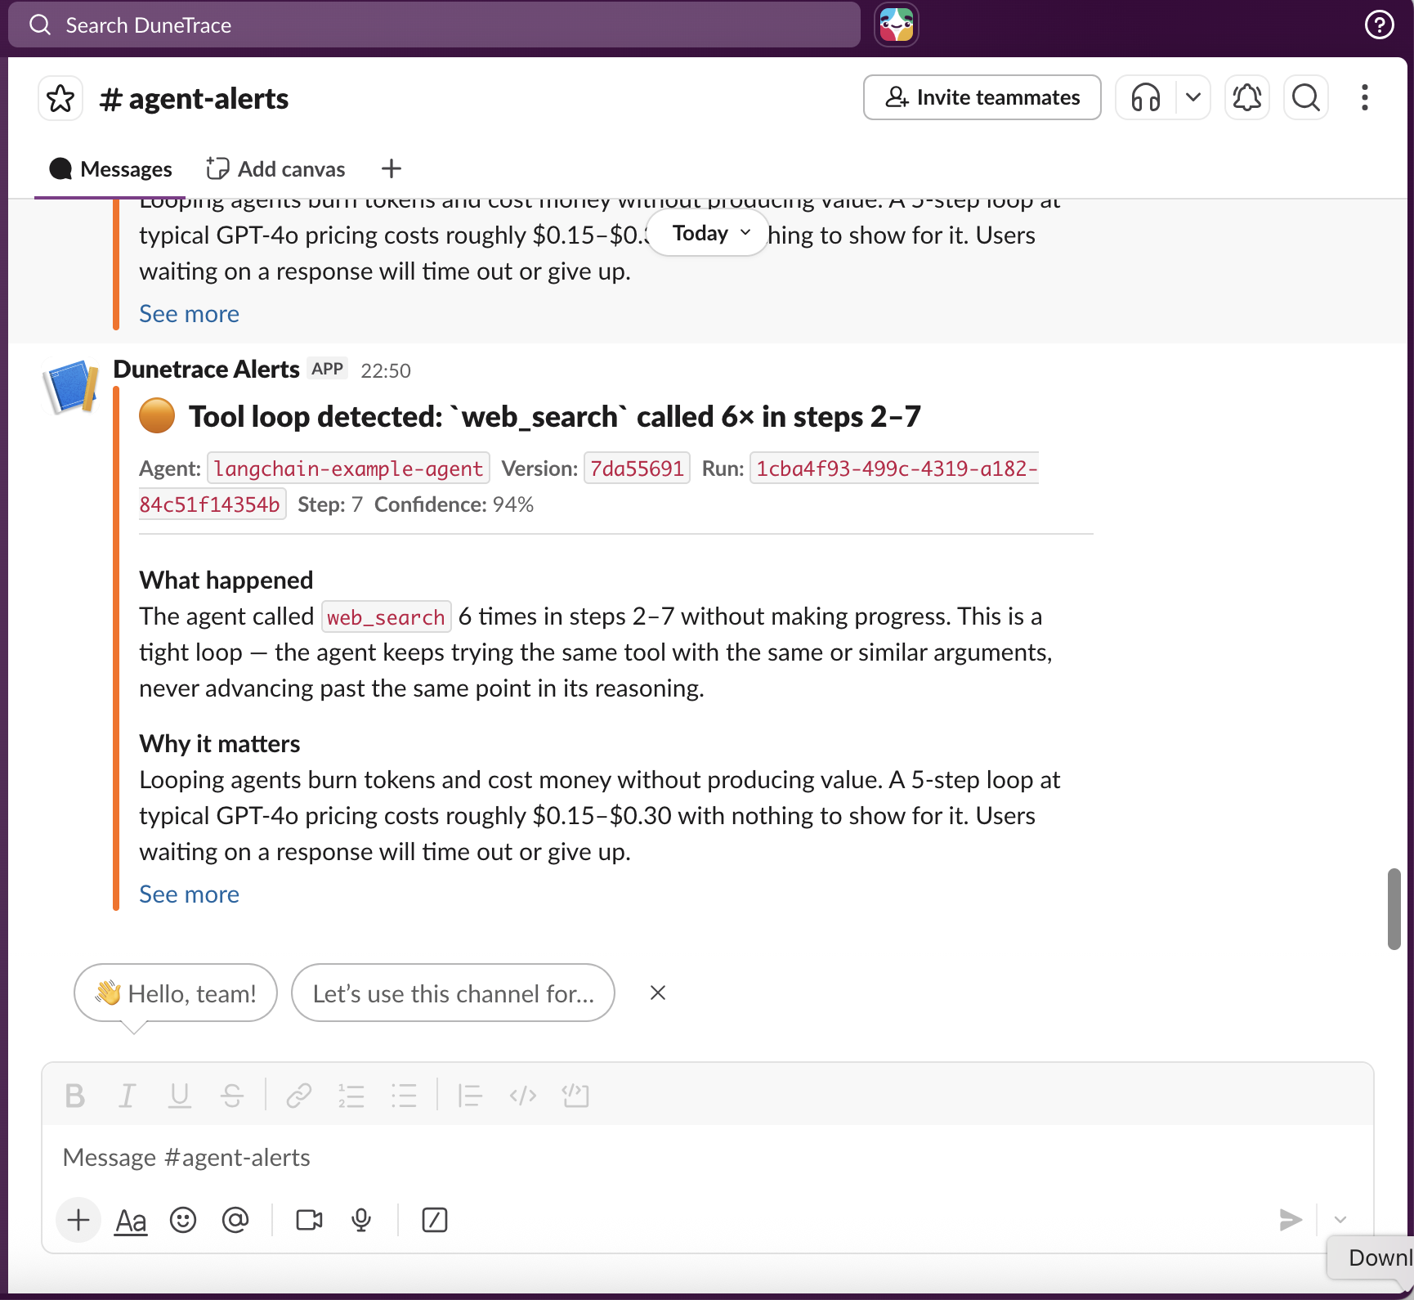Mention someone with @ icon
Screen dimensions: 1414x1300
(x=235, y=1220)
